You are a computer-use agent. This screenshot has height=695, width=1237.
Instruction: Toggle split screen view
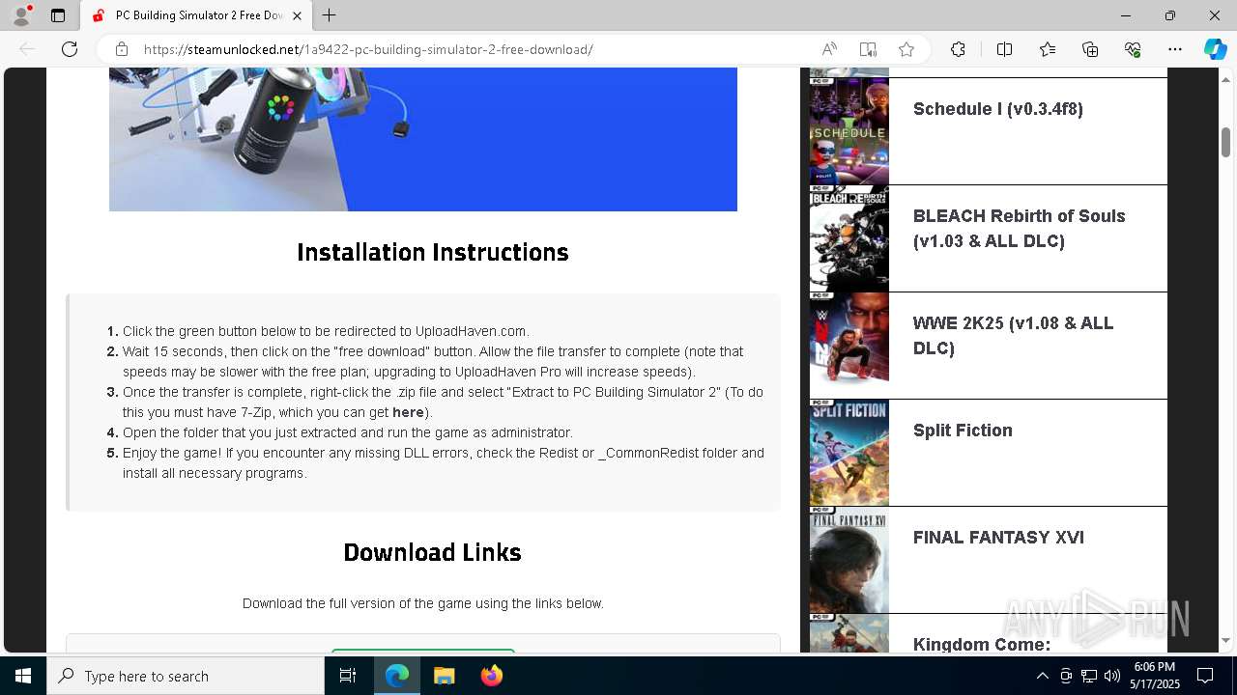1004,49
